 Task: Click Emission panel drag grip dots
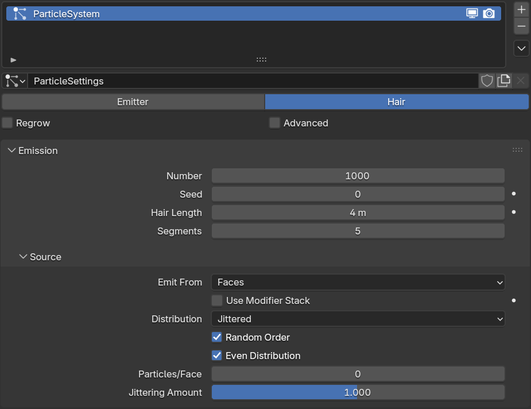pyautogui.click(x=517, y=150)
